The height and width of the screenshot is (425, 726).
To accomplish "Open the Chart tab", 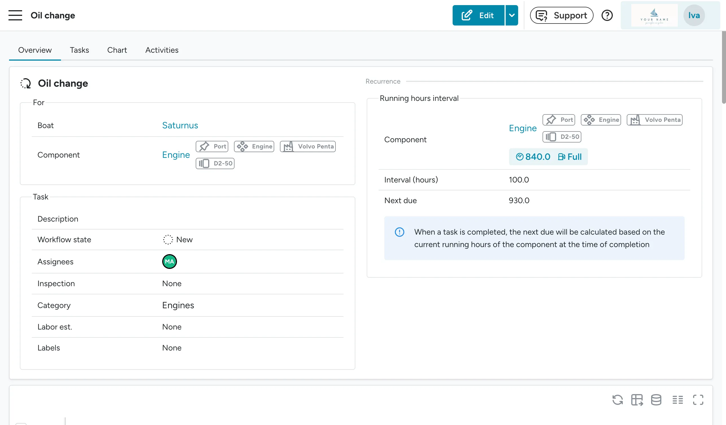I will [x=117, y=50].
